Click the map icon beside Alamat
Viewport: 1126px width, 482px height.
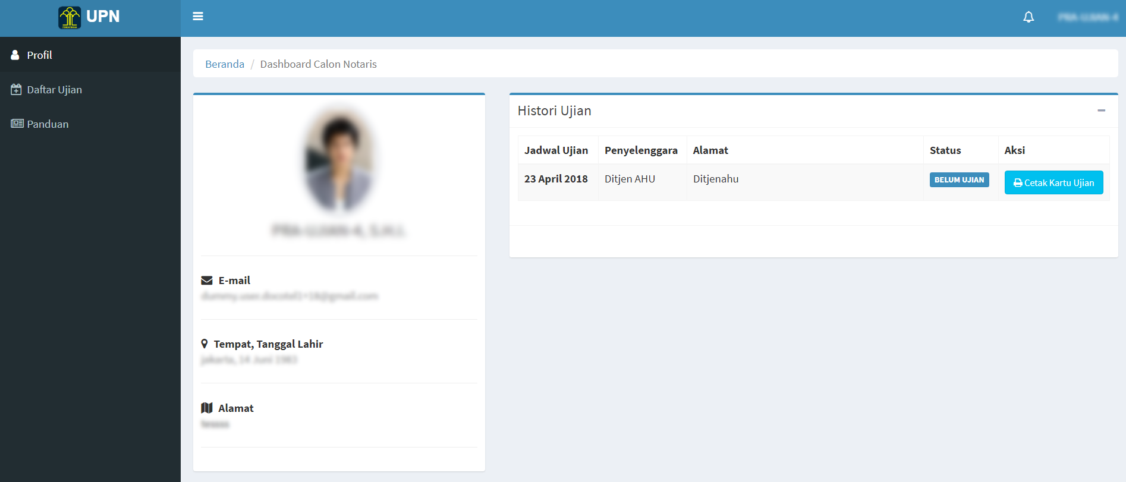click(x=207, y=408)
